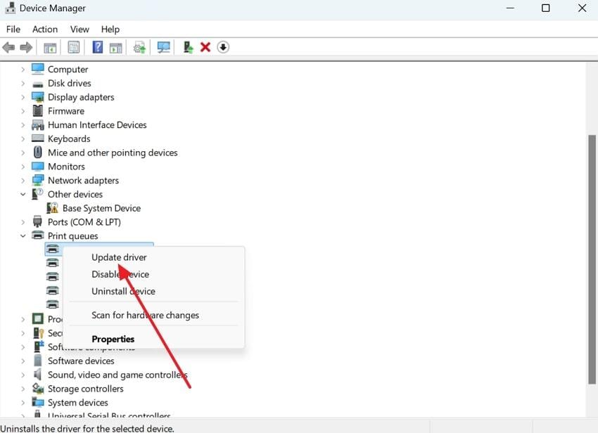
Task: Click the Uninstall device red X toolbar icon
Action: pyautogui.click(x=205, y=47)
